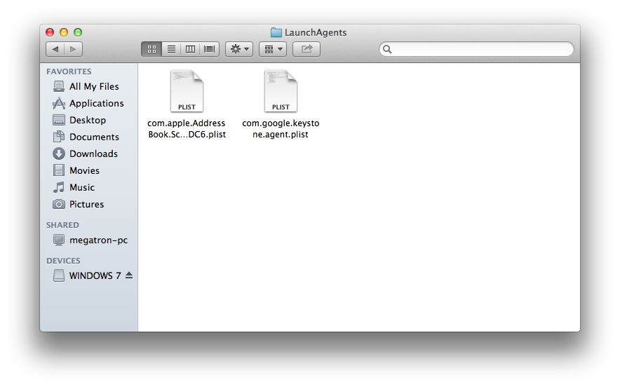Click the com.apple.AddressBook.Sc...DC6.plist filename
This screenshot has width=620, height=387.
point(187,129)
